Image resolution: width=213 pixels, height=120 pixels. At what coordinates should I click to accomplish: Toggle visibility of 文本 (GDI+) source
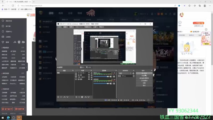pos(89,77)
